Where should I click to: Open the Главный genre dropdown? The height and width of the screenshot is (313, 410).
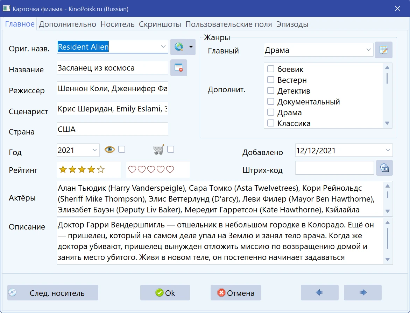pos(368,50)
